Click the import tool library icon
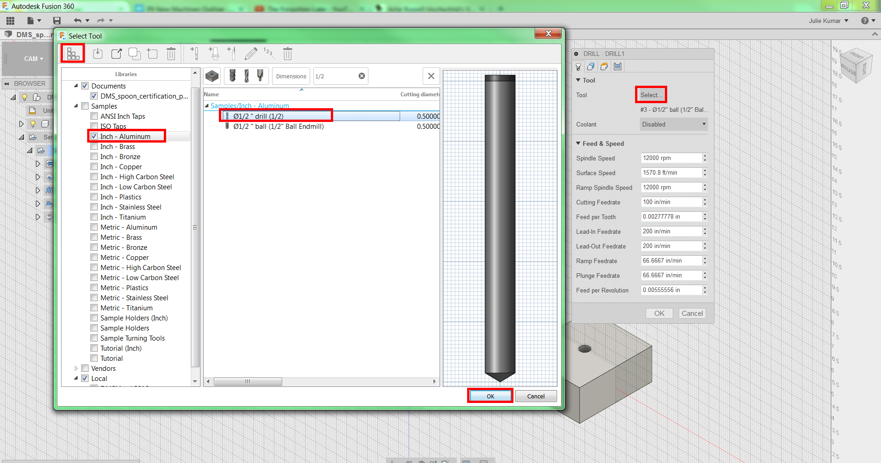This screenshot has width=881, height=463. [98, 54]
